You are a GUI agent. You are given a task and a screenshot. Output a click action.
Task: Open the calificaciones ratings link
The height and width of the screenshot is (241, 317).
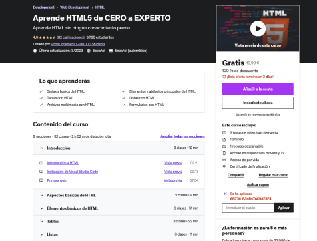(x=71, y=37)
